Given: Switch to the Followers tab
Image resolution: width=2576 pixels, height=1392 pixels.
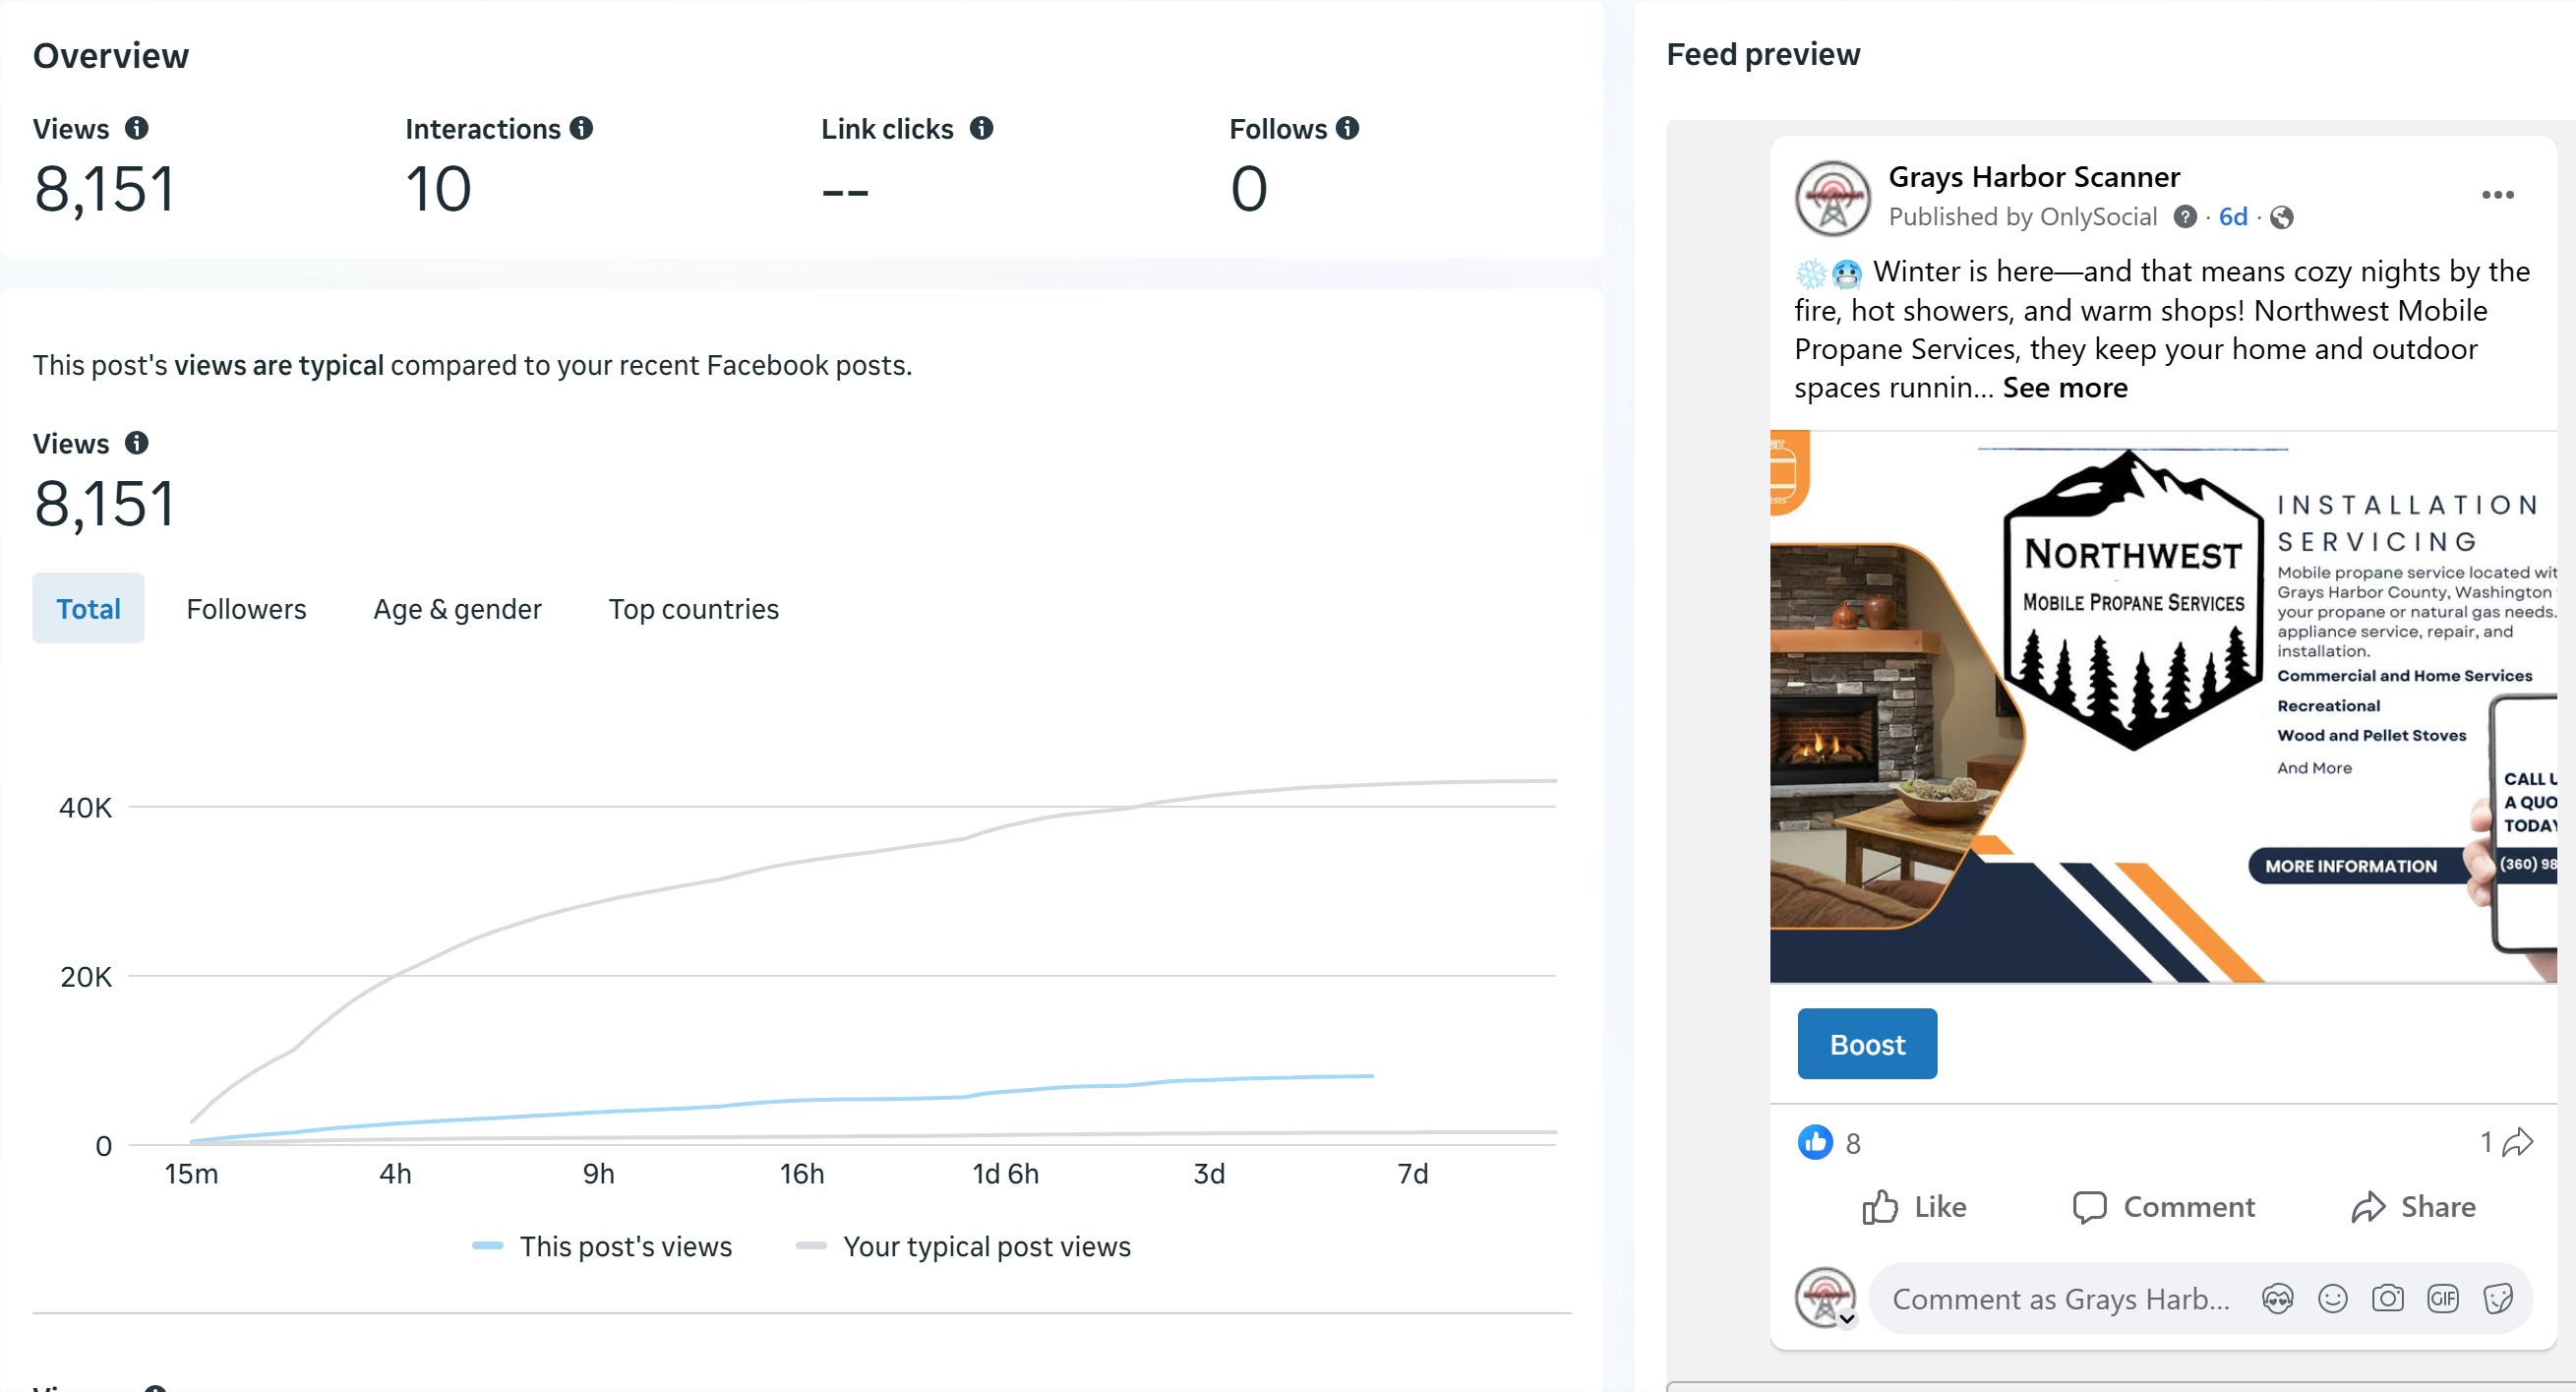Looking at the screenshot, I should click(x=246, y=608).
